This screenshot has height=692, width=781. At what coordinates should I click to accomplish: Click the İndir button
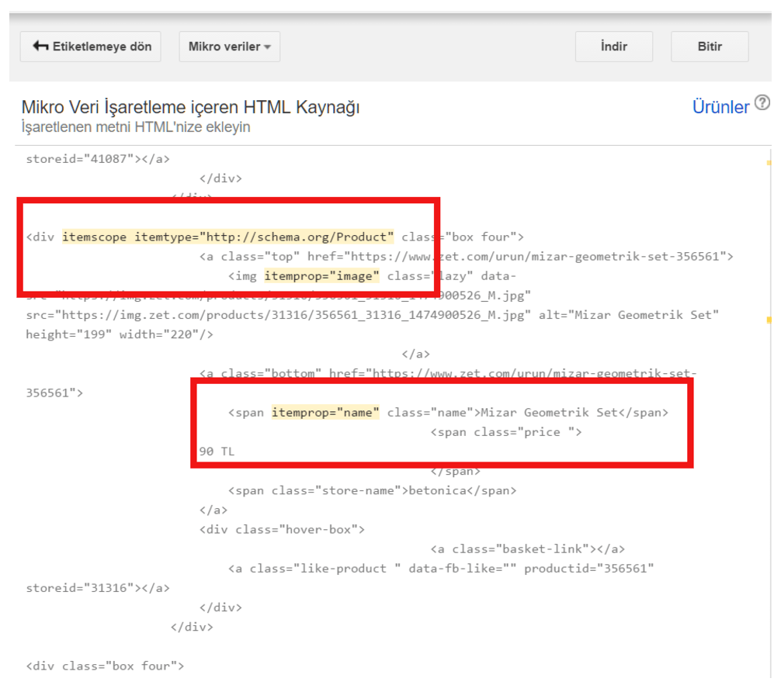tap(613, 47)
